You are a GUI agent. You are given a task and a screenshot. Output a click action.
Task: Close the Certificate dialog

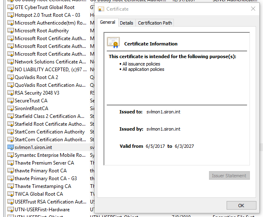click(x=253, y=9)
